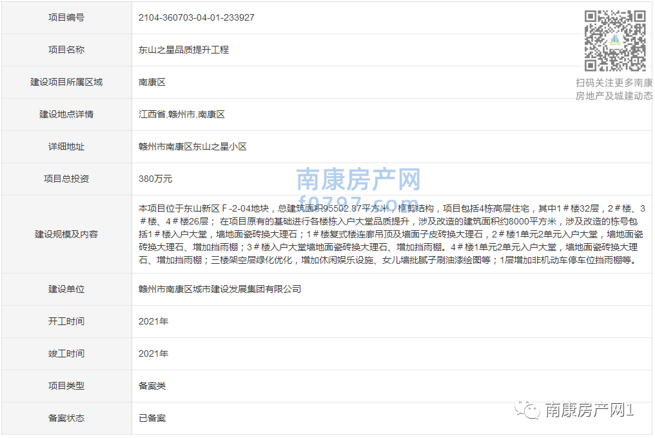
Task: Select the project name 东山之星品质提升工程
Action: [x=184, y=50]
